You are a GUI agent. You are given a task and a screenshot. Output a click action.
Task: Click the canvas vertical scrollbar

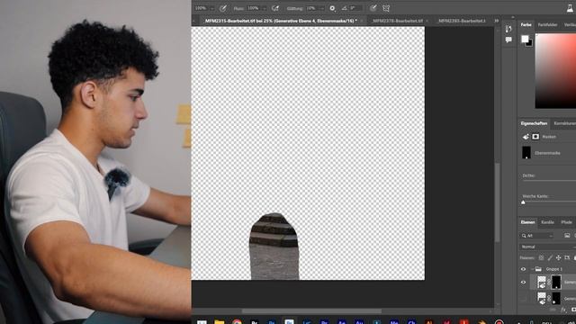pyautogui.click(x=497, y=202)
